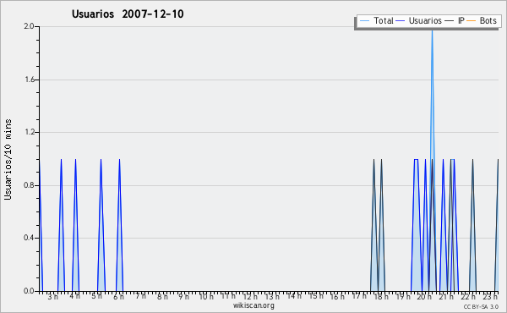This screenshot has height=313, width=507.
Task: Click the 2.0 y-axis value
Action: 29,26
